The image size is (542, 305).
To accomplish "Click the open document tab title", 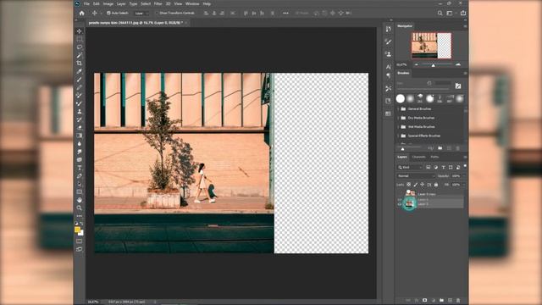I will click(x=135, y=23).
